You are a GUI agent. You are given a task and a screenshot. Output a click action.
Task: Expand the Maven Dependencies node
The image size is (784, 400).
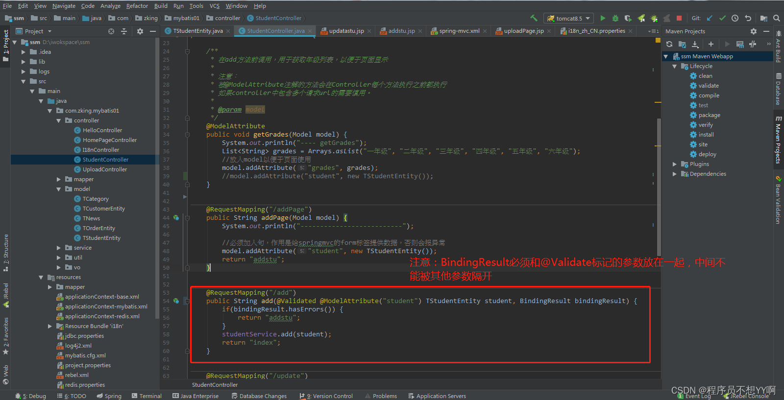[x=675, y=174]
